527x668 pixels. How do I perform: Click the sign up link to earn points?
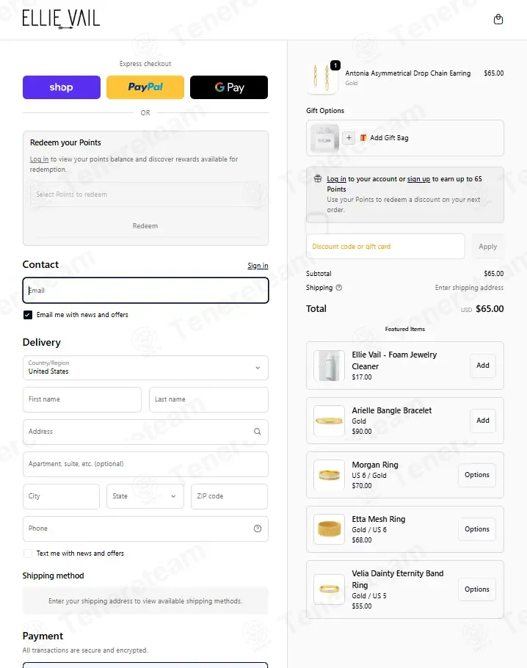pyautogui.click(x=418, y=179)
